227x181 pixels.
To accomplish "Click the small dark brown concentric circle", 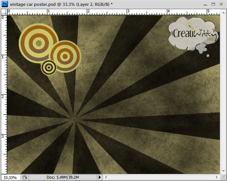I will pos(49,68).
